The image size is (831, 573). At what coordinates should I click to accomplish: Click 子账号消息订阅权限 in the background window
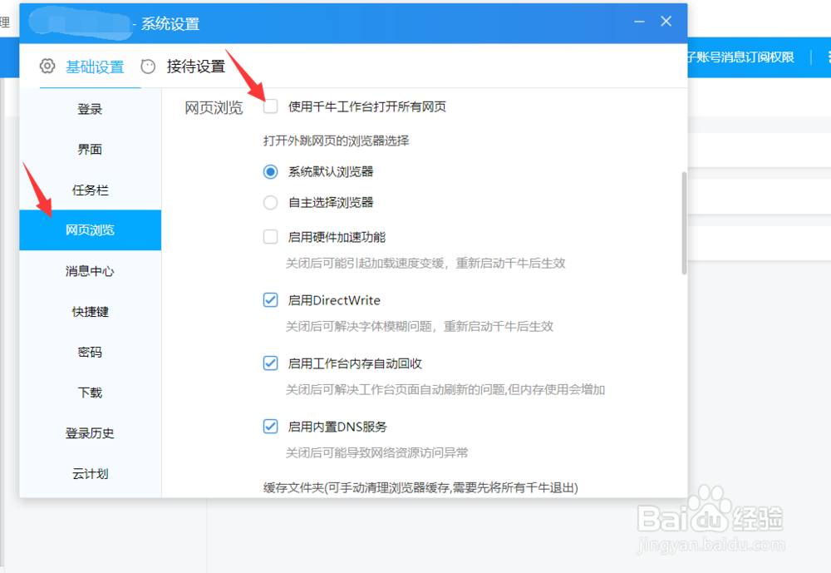pyautogui.click(x=740, y=57)
